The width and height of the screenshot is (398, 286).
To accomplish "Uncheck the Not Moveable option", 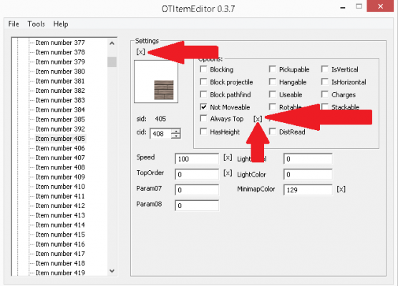I will (203, 107).
